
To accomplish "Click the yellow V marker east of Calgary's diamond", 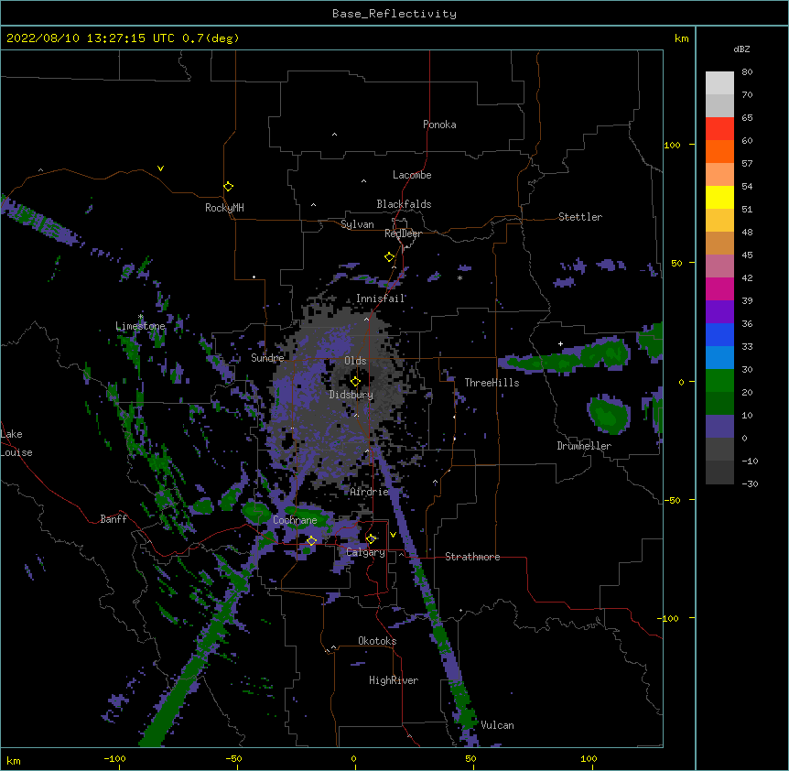I will (x=393, y=535).
